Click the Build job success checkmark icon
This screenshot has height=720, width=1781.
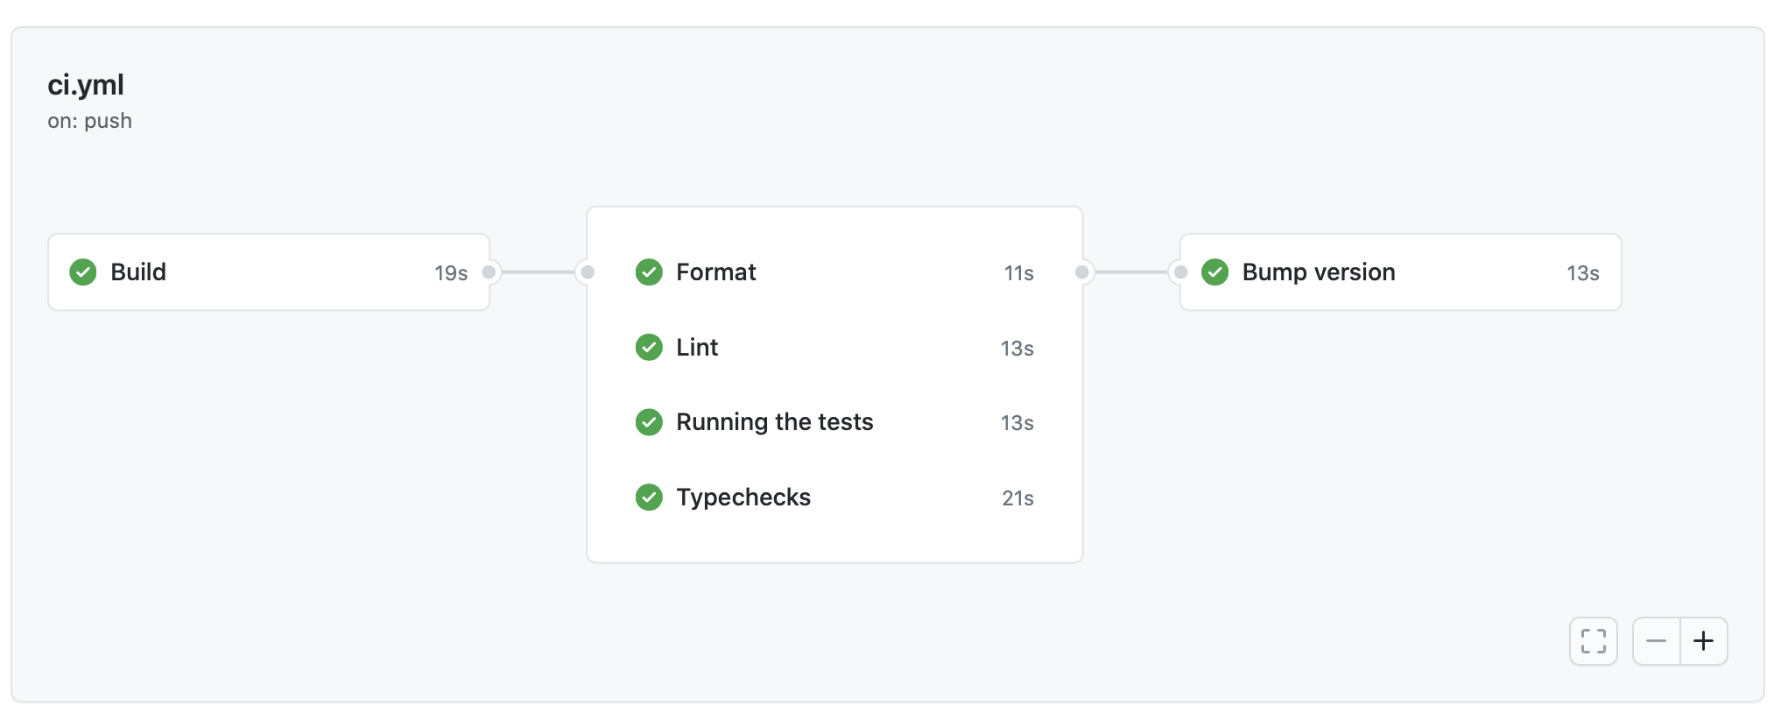pyautogui.click(x=82, y=272)
